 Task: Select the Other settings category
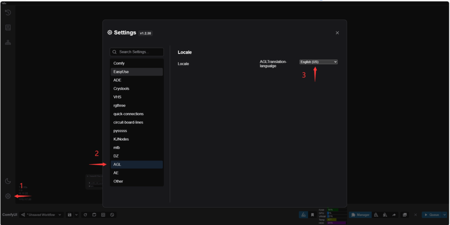(137, 181)
